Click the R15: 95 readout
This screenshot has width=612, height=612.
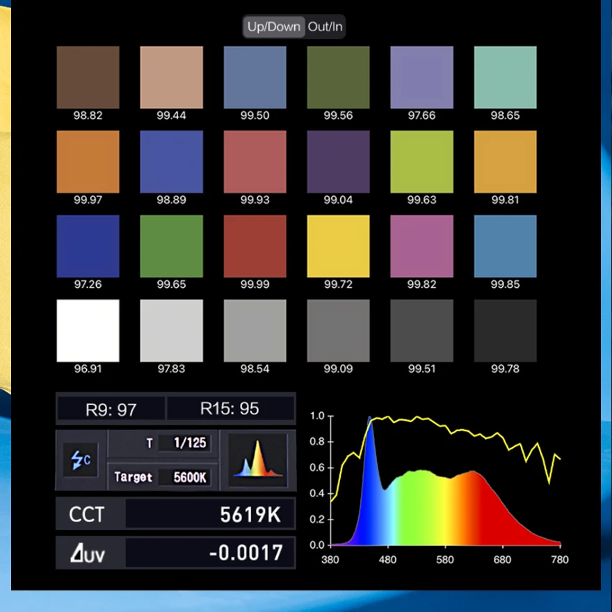[x=229, y=409]
